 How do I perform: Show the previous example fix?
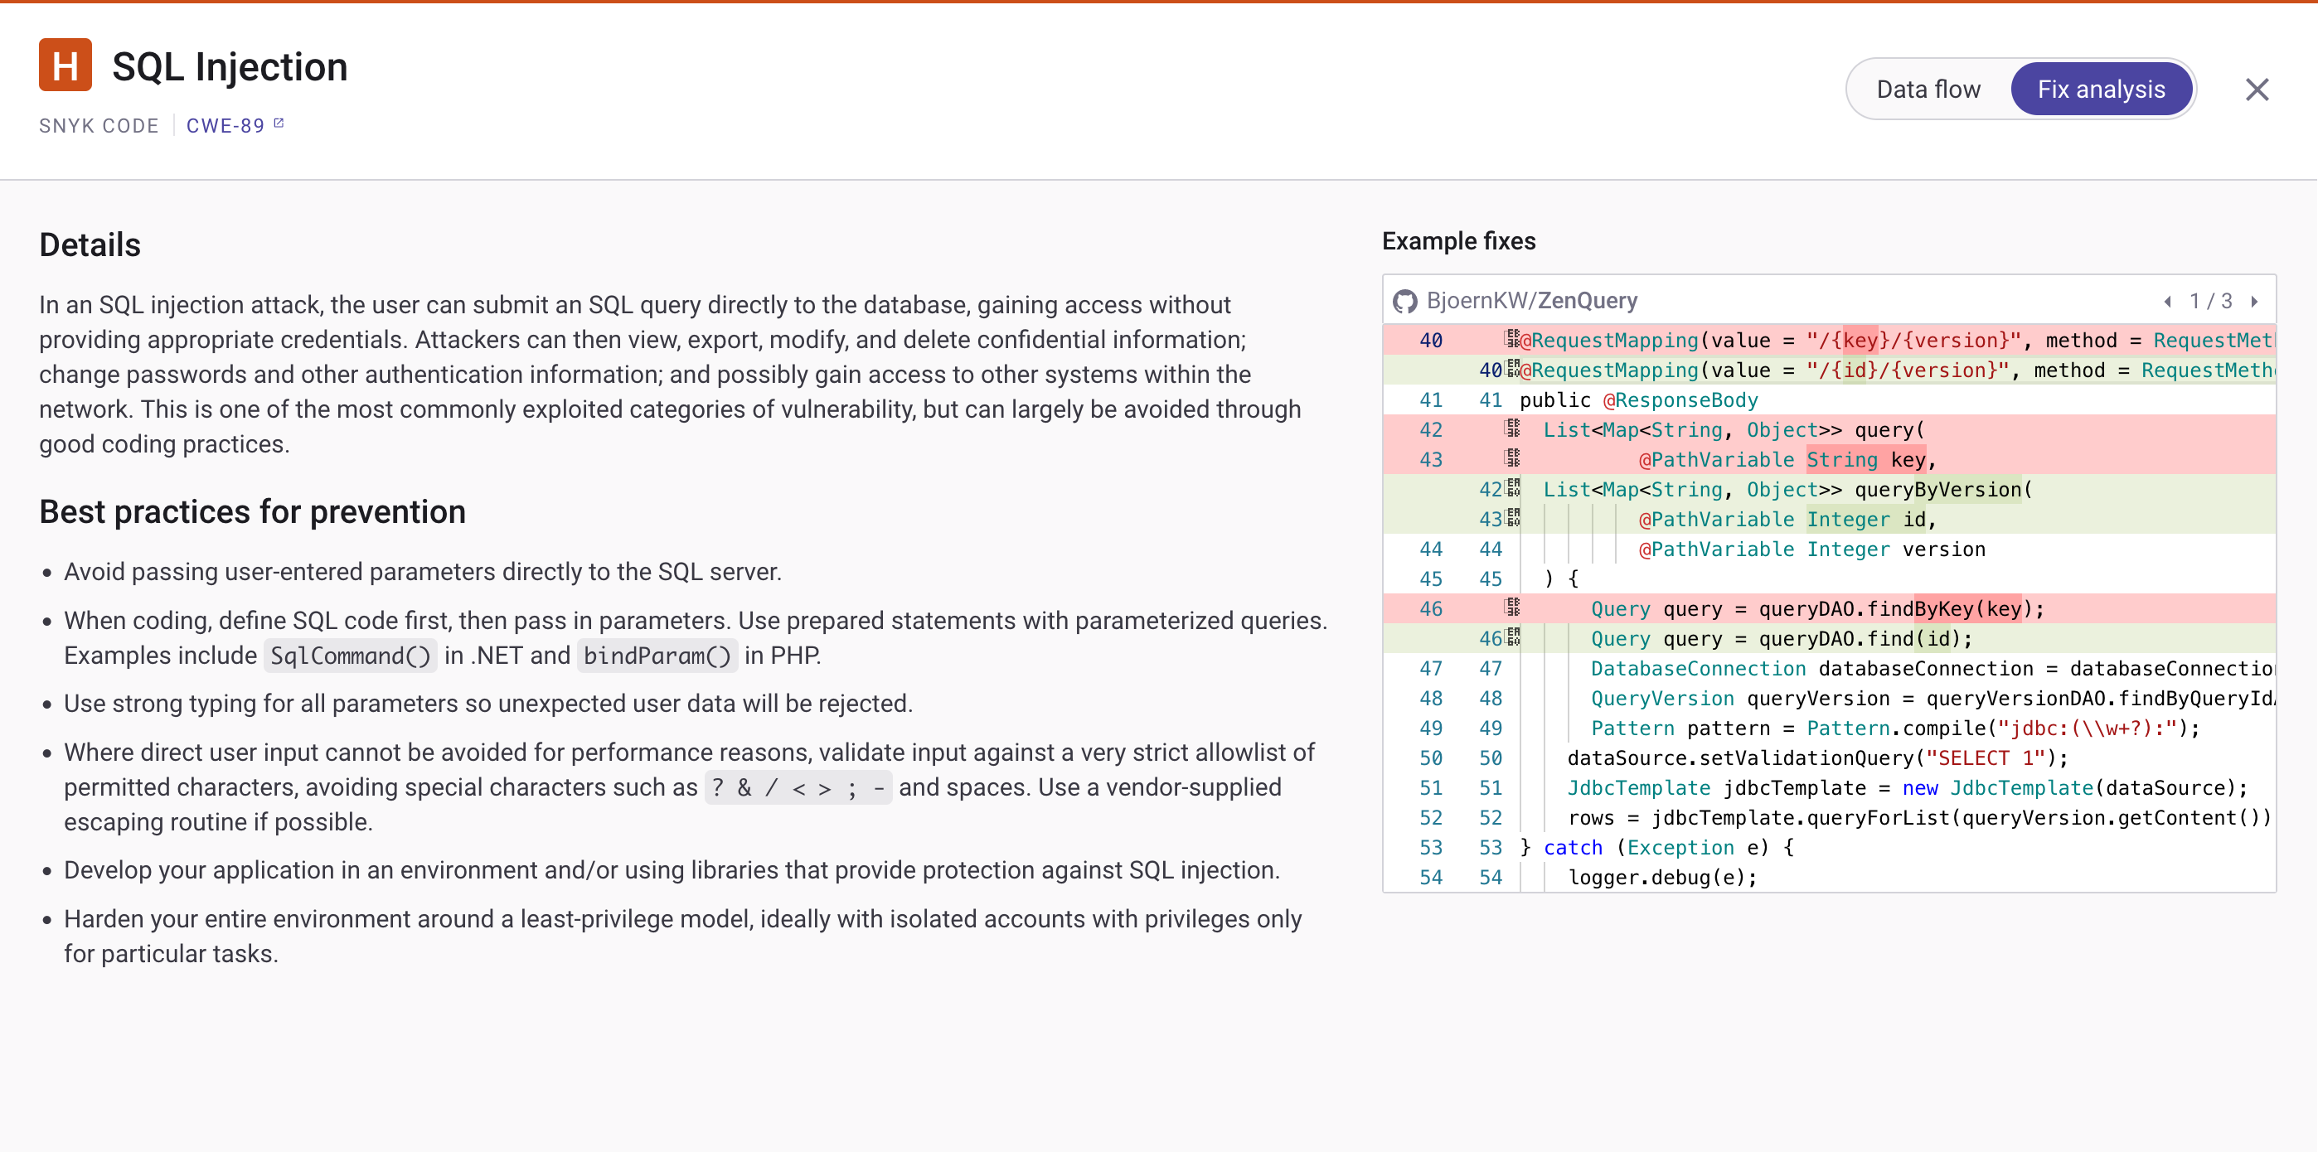click(x=2168, y=303)
